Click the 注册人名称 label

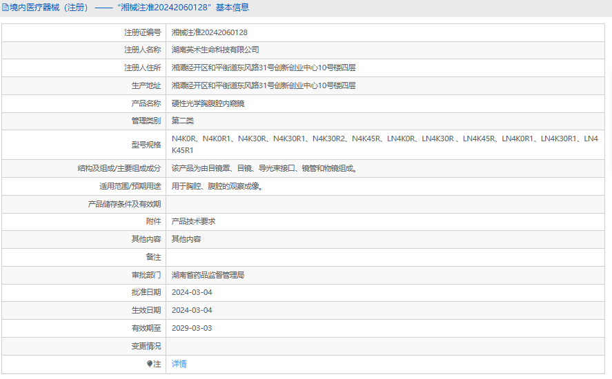pos(142,50)
